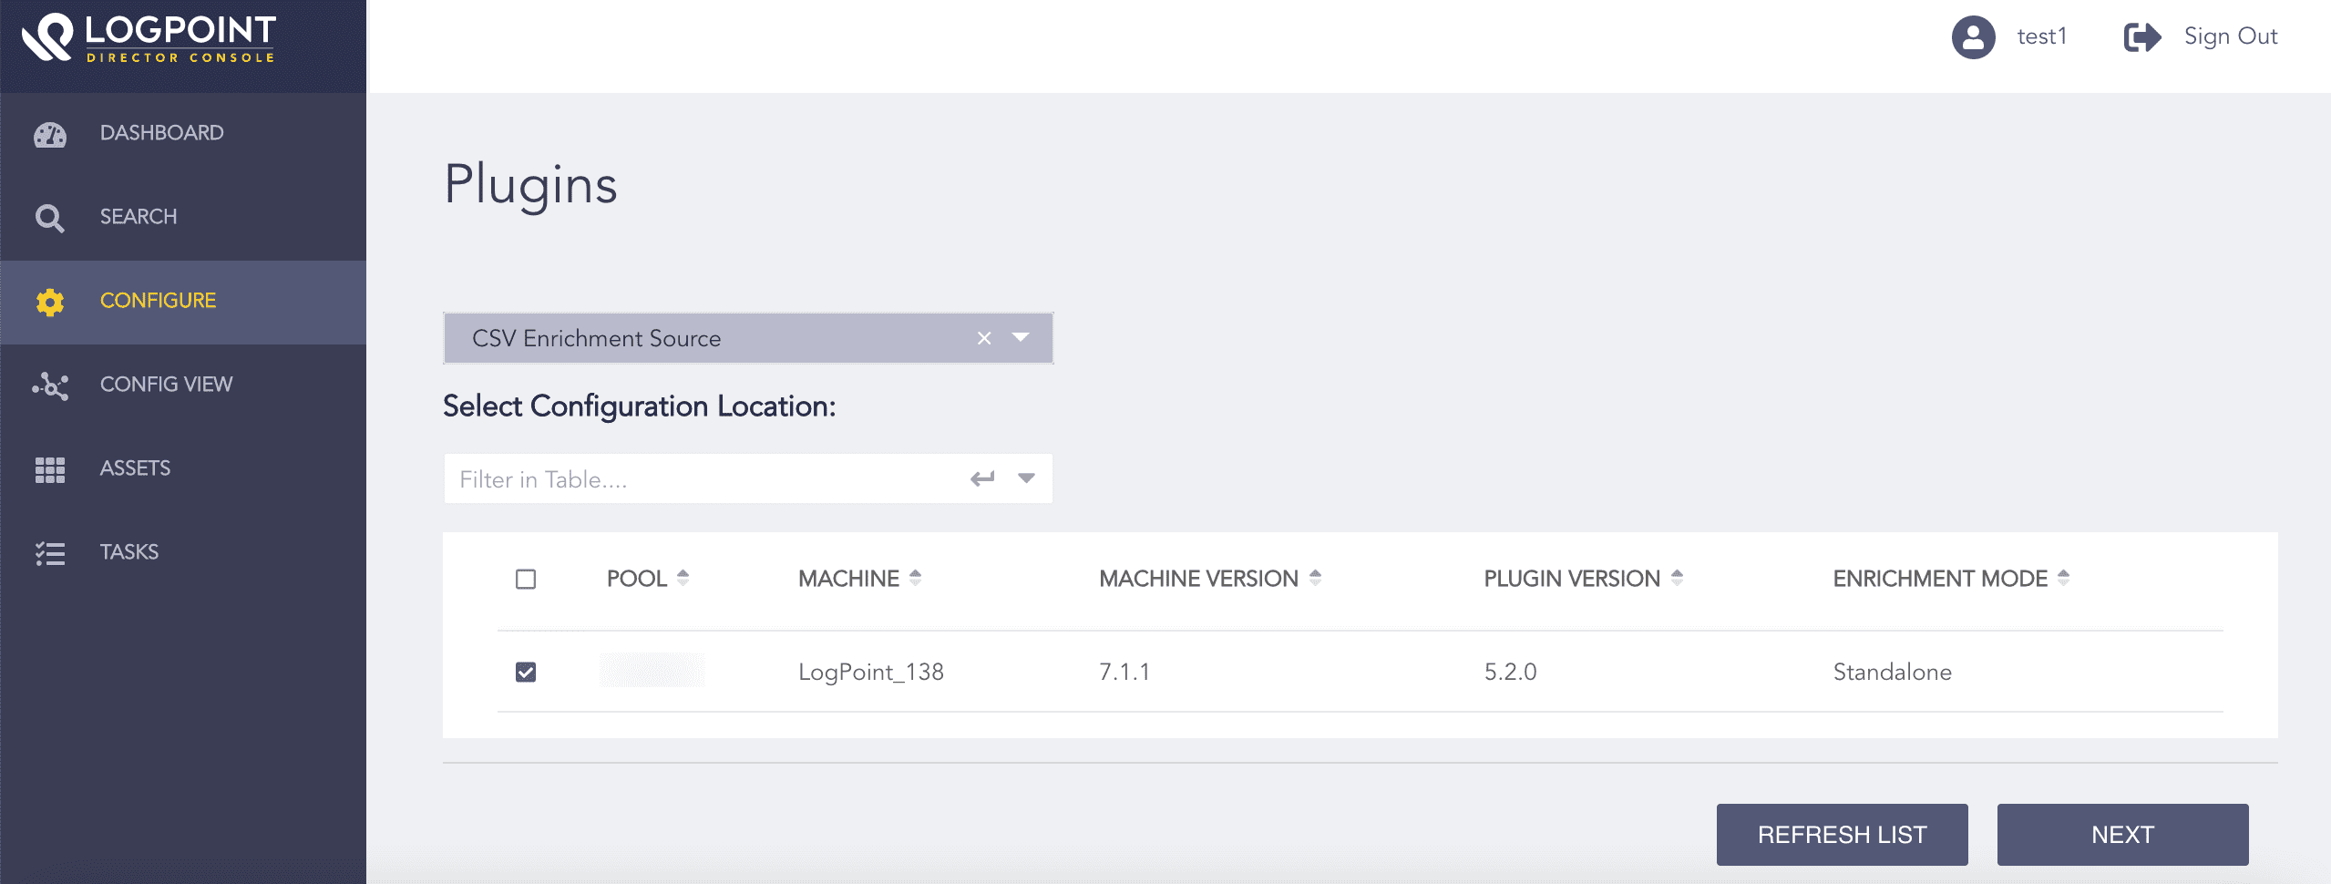Screen dimensions: 2331x884
Task: Open the CSV Enrichment Source plugin dropdown
Action: tap(1021, 337)
